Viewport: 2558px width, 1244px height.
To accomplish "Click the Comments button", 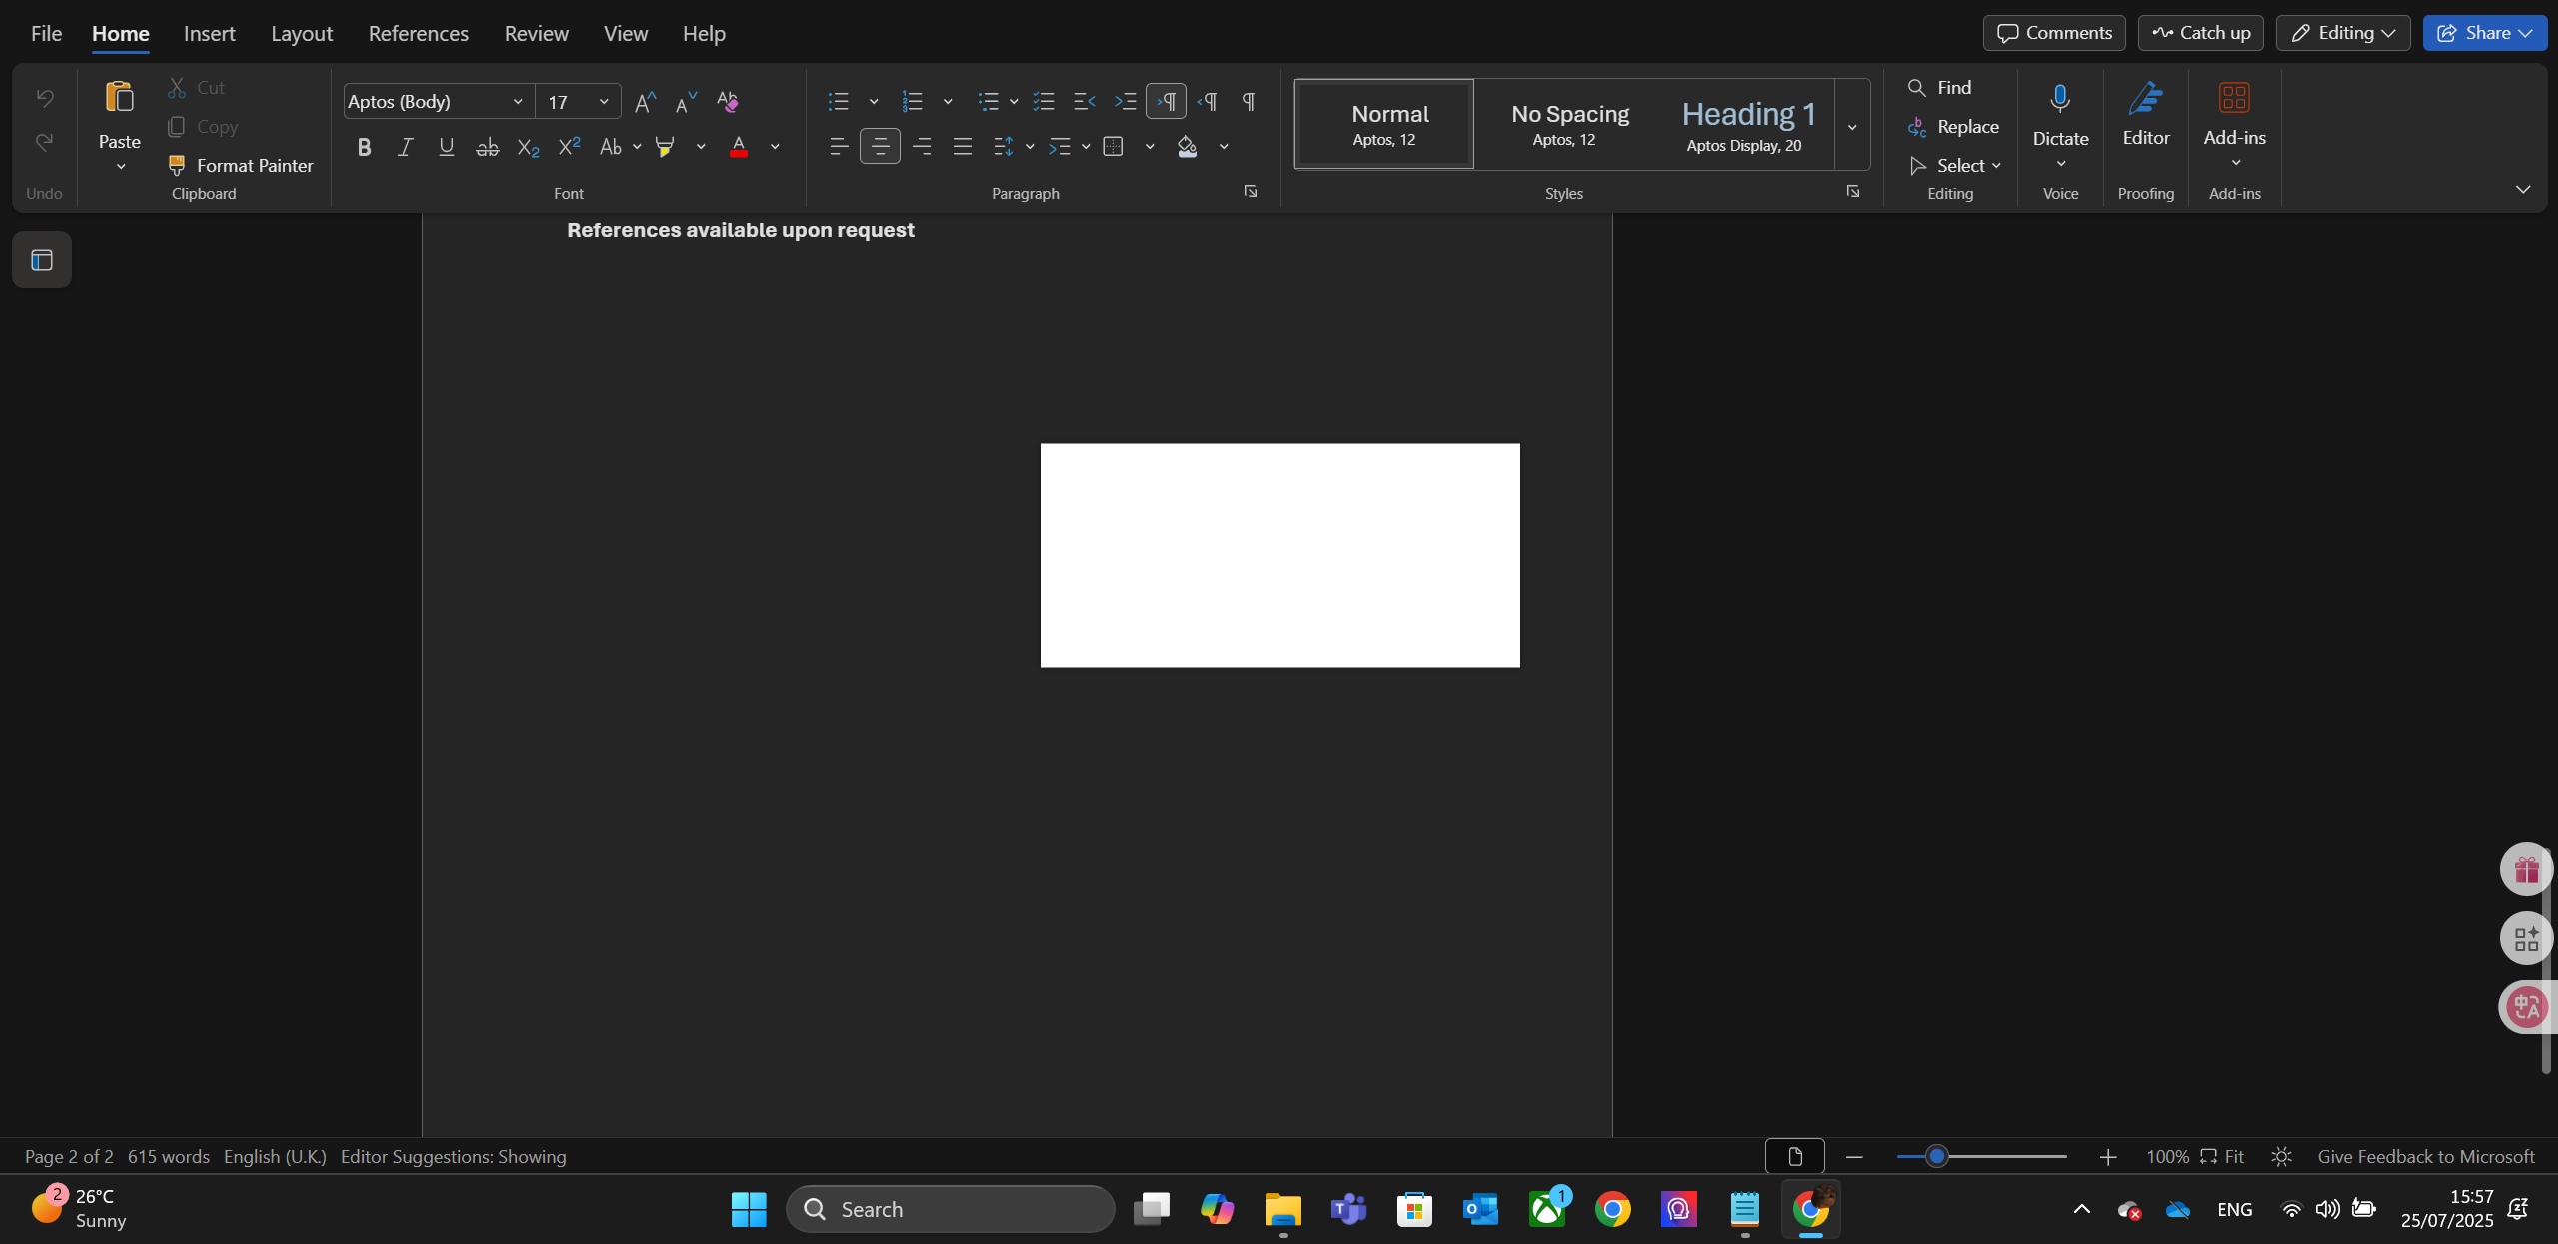I will tap(2053, 32).
